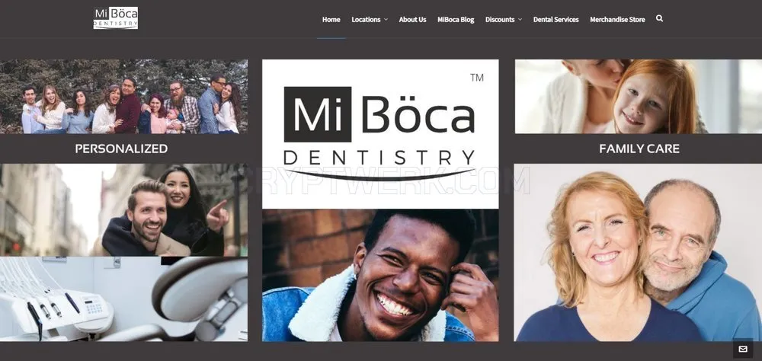Expand the Discounts dropdown chevron
The width and height of the screenshot is (762, 361).
point(520,20)
